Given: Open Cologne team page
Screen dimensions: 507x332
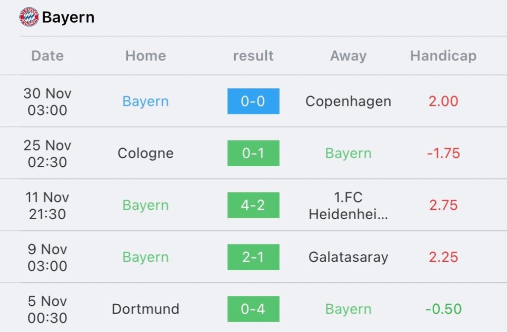Looking at the screenshot, I should (x=146, y=153).
